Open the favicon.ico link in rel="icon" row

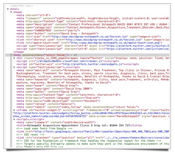(89, 37)
